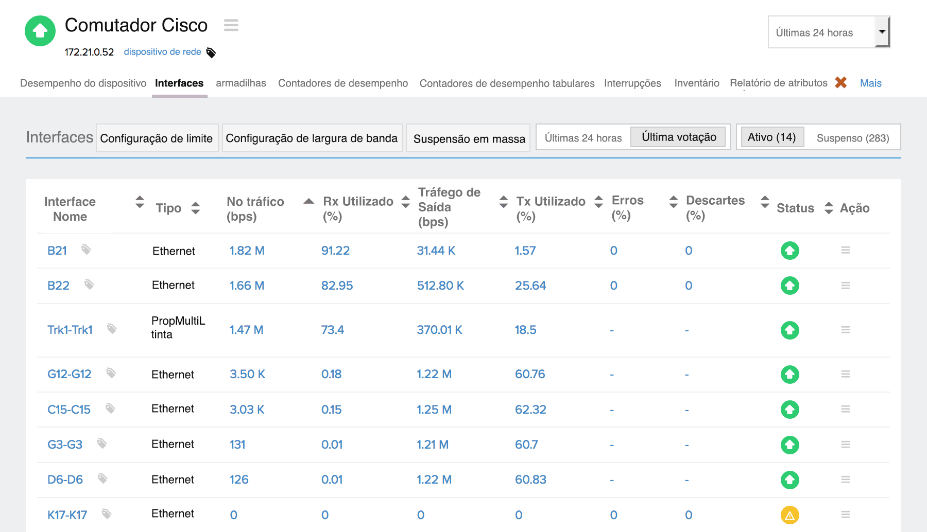The image size is (927, 532).
Task: Remove the Relatório de atributos tab with the X
Action: (840, 82)
